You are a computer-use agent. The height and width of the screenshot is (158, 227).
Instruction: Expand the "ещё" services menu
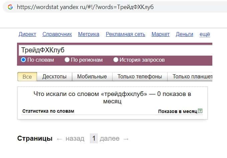point(205,34)
